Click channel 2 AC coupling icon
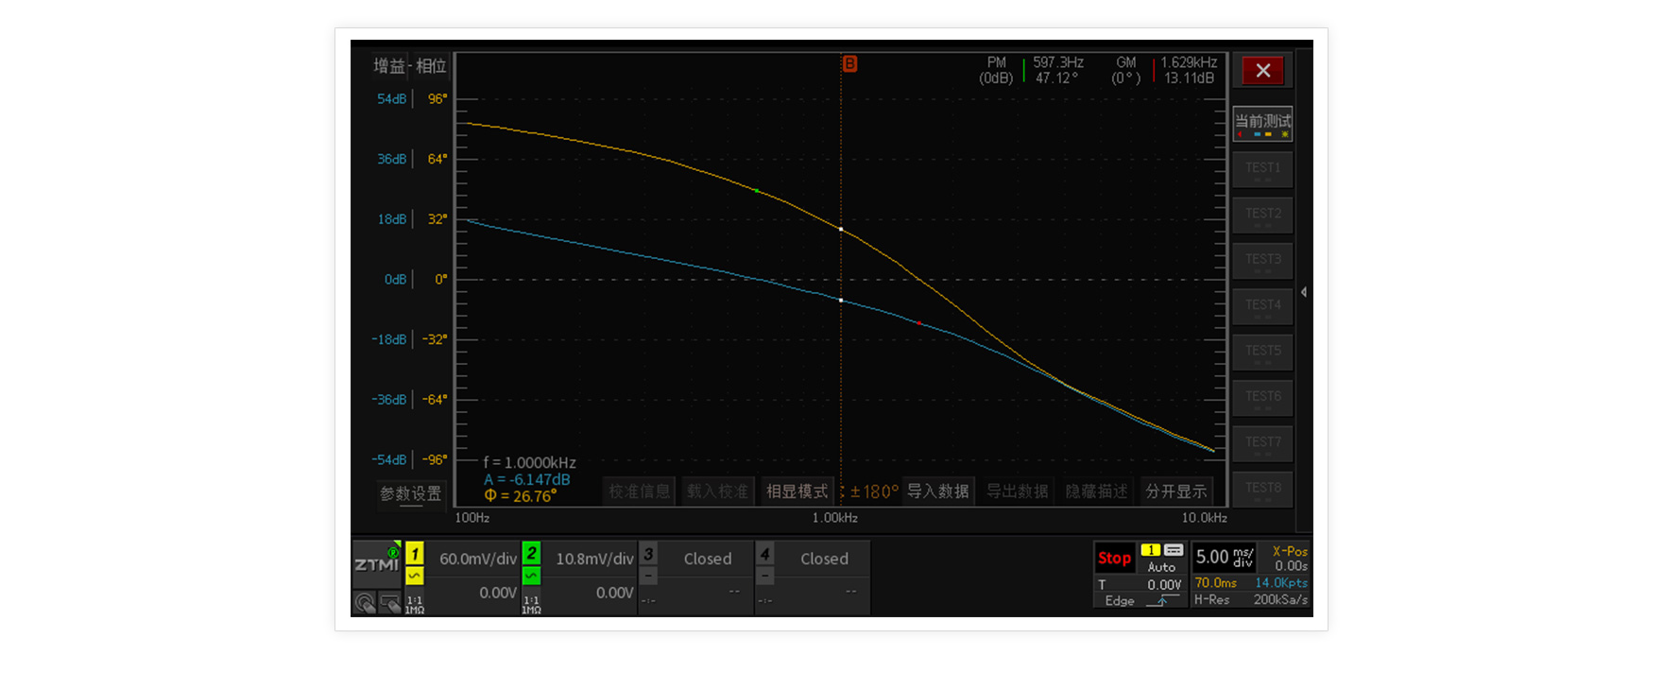Image resolution: width=1663 pixels, height=690 pixels. 531,576
